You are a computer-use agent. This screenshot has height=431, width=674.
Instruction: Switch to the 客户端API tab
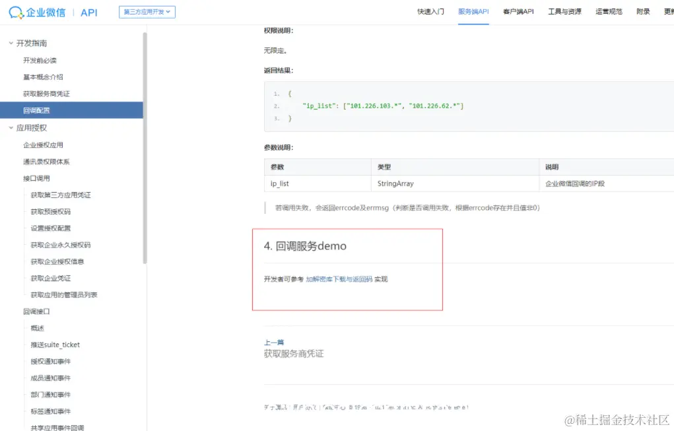click(519, 11)
